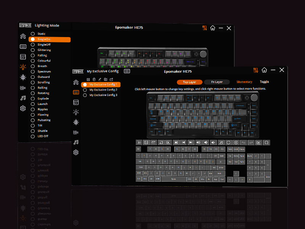Open the macro editor sidebar icon
305x229 pixels.
coord(76,102)
